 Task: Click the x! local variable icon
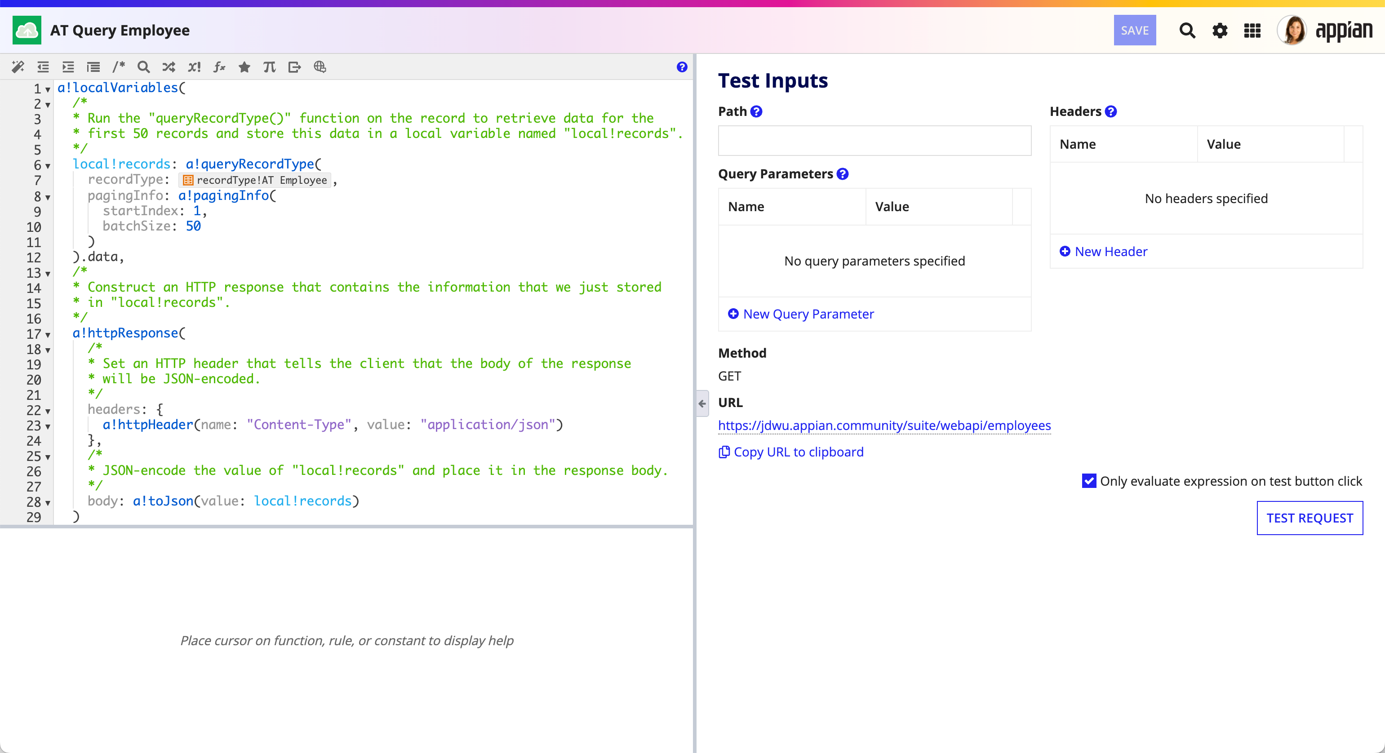(x=194, y=66)
